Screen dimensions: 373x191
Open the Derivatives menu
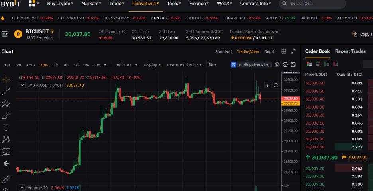pyautogui.click(x=145, y=4)
